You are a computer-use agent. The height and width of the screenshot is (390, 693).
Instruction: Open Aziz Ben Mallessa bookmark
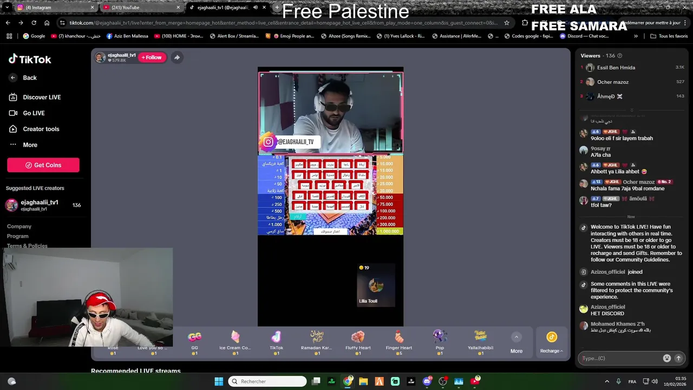127,36
